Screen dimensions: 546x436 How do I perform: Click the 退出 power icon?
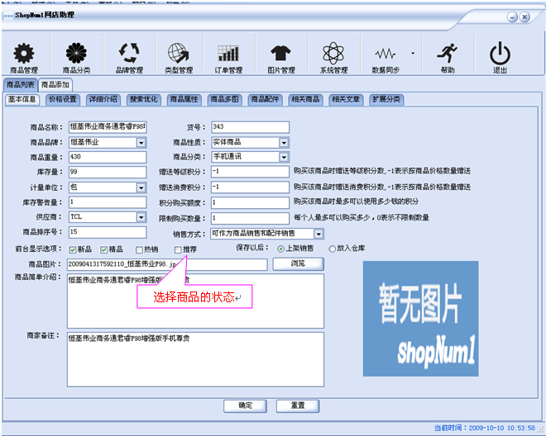(x=500, y=54)
